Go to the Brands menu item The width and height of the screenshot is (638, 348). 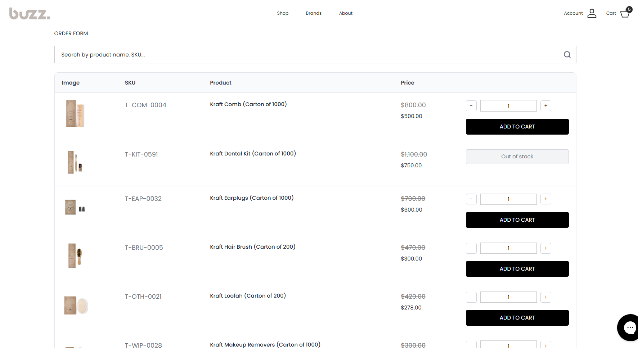coord(314,13)
